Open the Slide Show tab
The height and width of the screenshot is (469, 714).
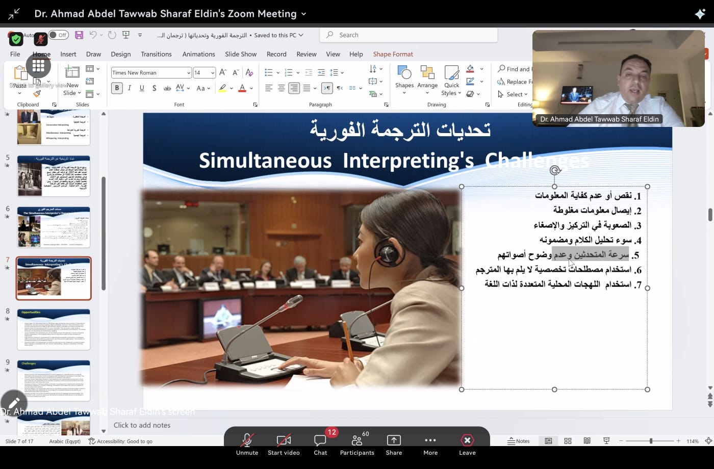click(x=241, y=54)
